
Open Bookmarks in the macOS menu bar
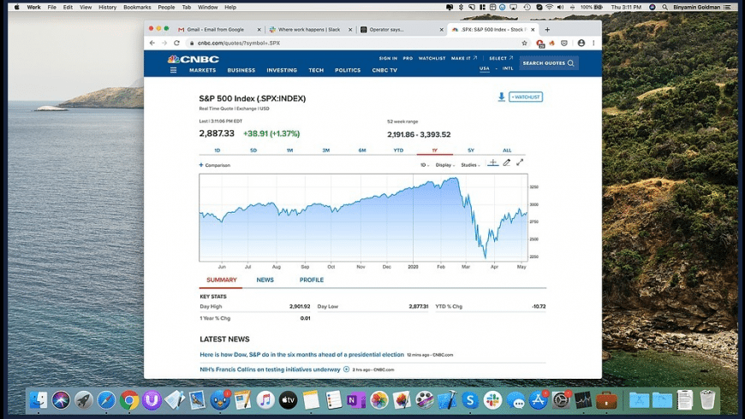[x=137, y=7]
